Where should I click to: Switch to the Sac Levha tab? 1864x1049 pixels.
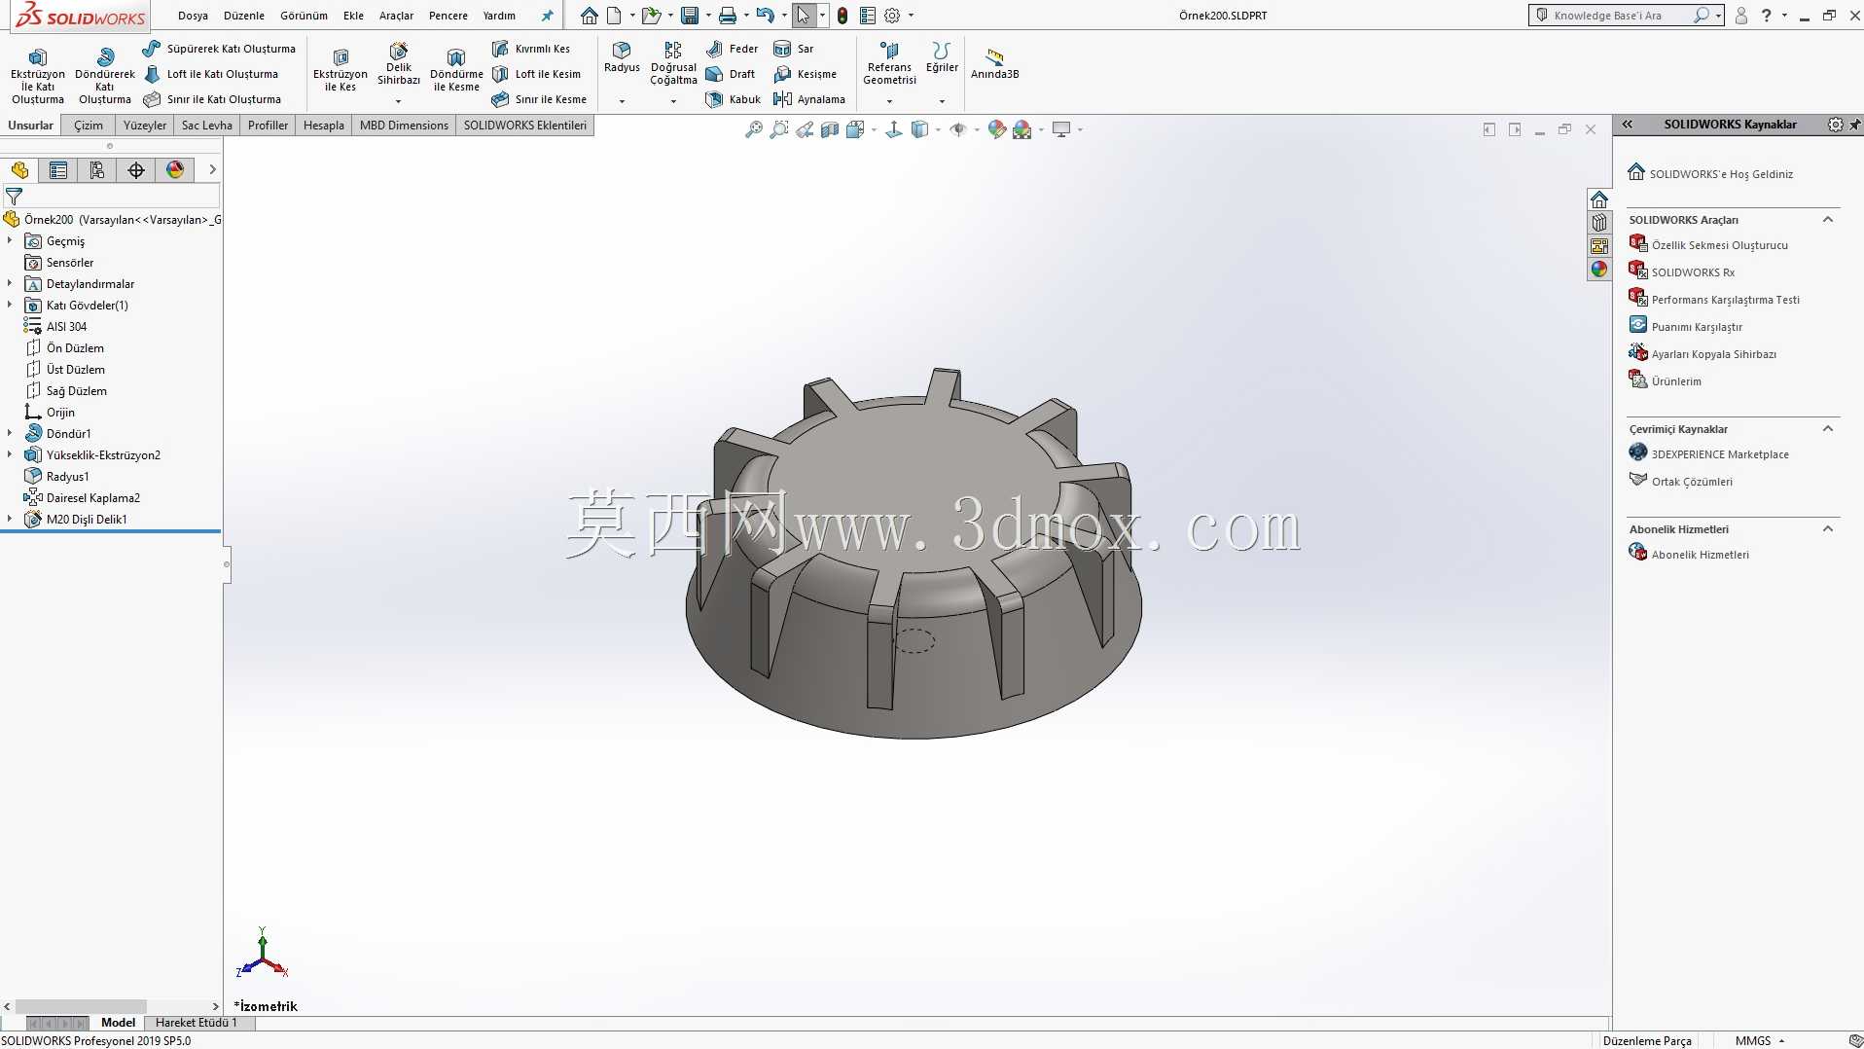(206, 126)
